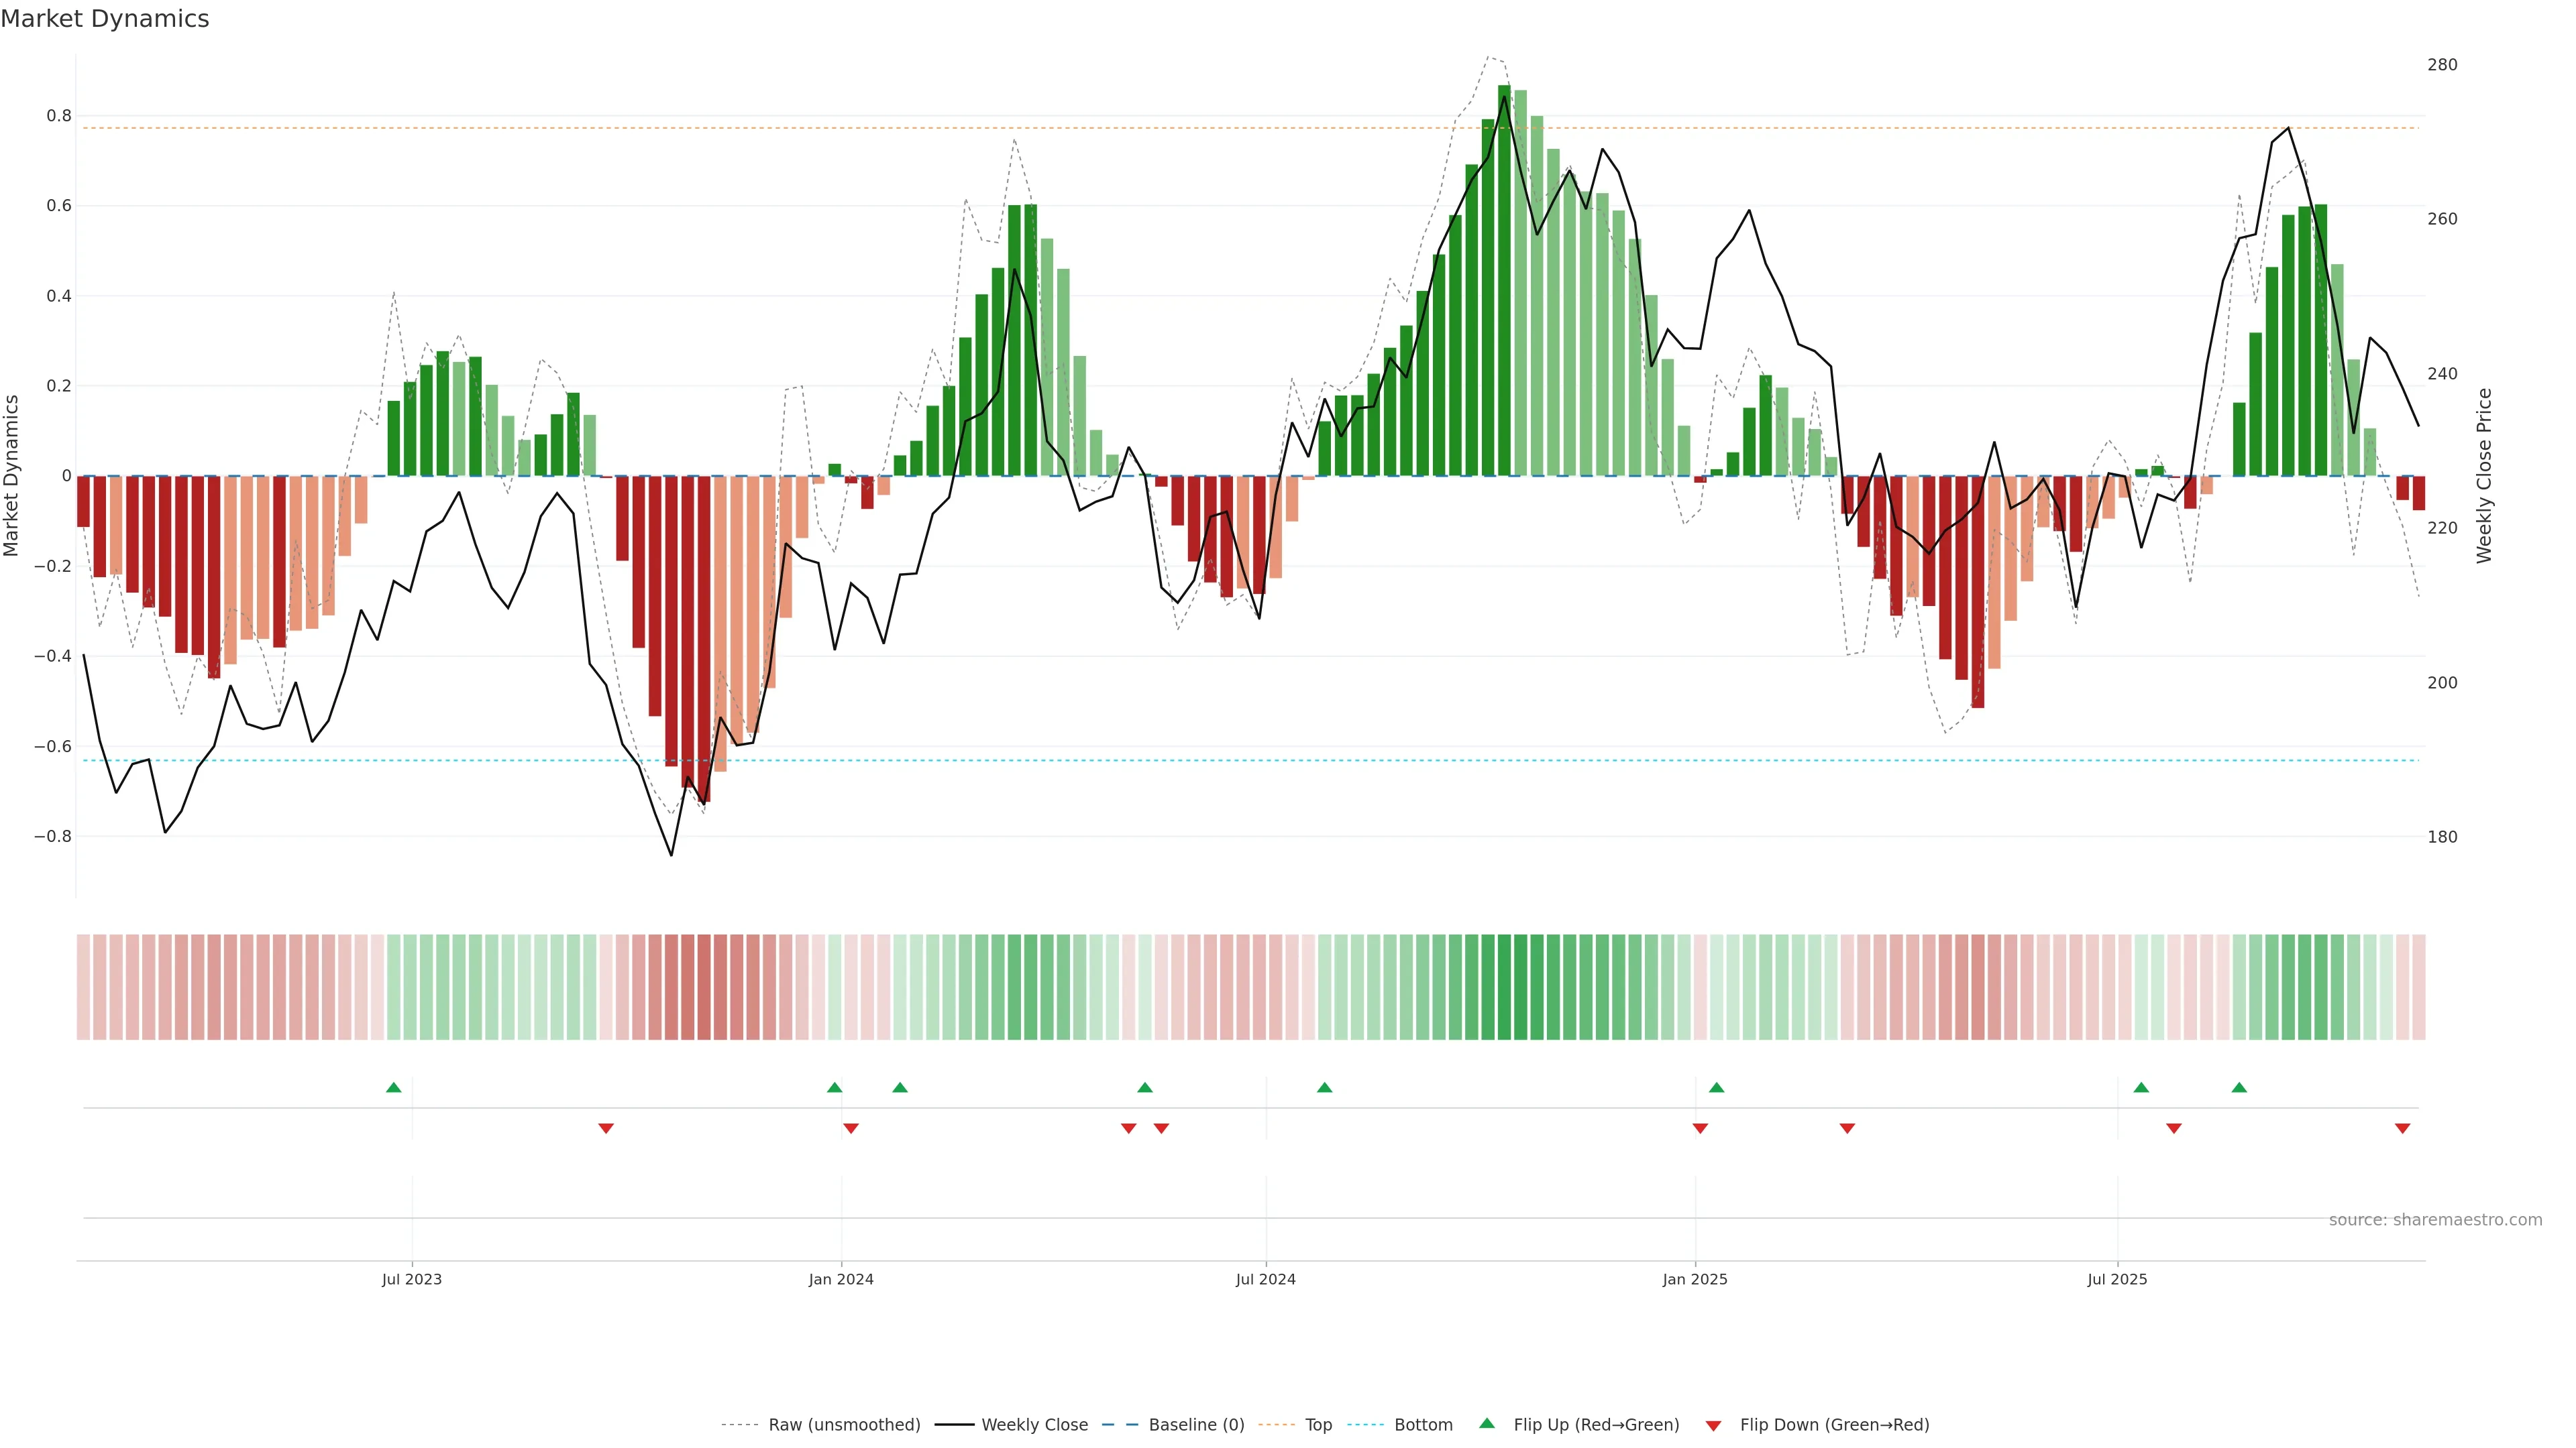Image resolution: width=2576 pixels, height=1448 pixels.
Task: Click the Flip Up legend triangle icon
Action: click(x=1486, y=1423)
